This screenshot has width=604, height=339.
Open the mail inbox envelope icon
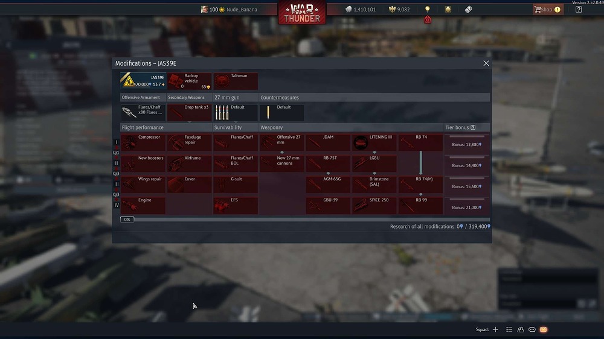[543, 329]
